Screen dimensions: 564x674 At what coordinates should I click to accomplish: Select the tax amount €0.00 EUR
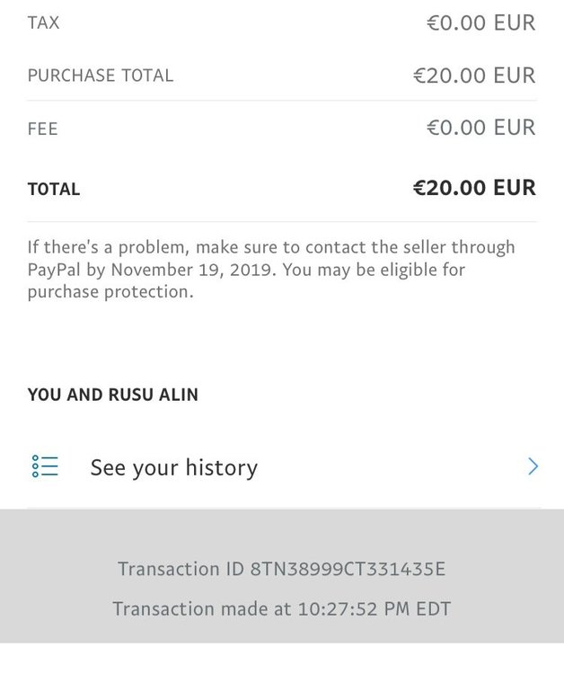(x=480, y=23)
